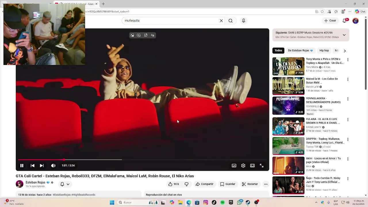Viewport: 368px width, 207px height.
Task: Clear the search box text
Action: pos(221,21)
